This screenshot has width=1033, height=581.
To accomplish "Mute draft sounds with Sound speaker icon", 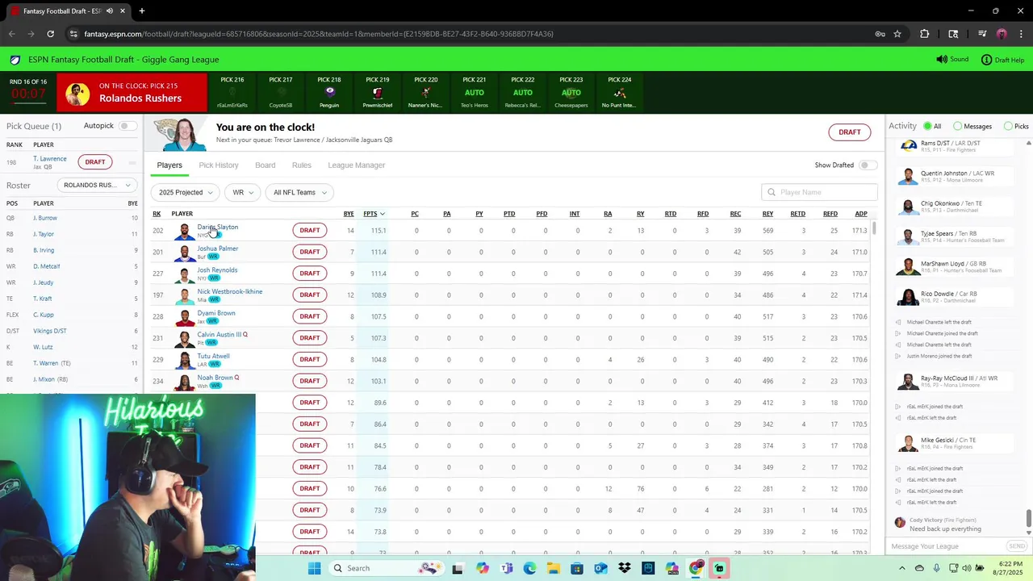I will pyautogui.click(x=941, y=60).
